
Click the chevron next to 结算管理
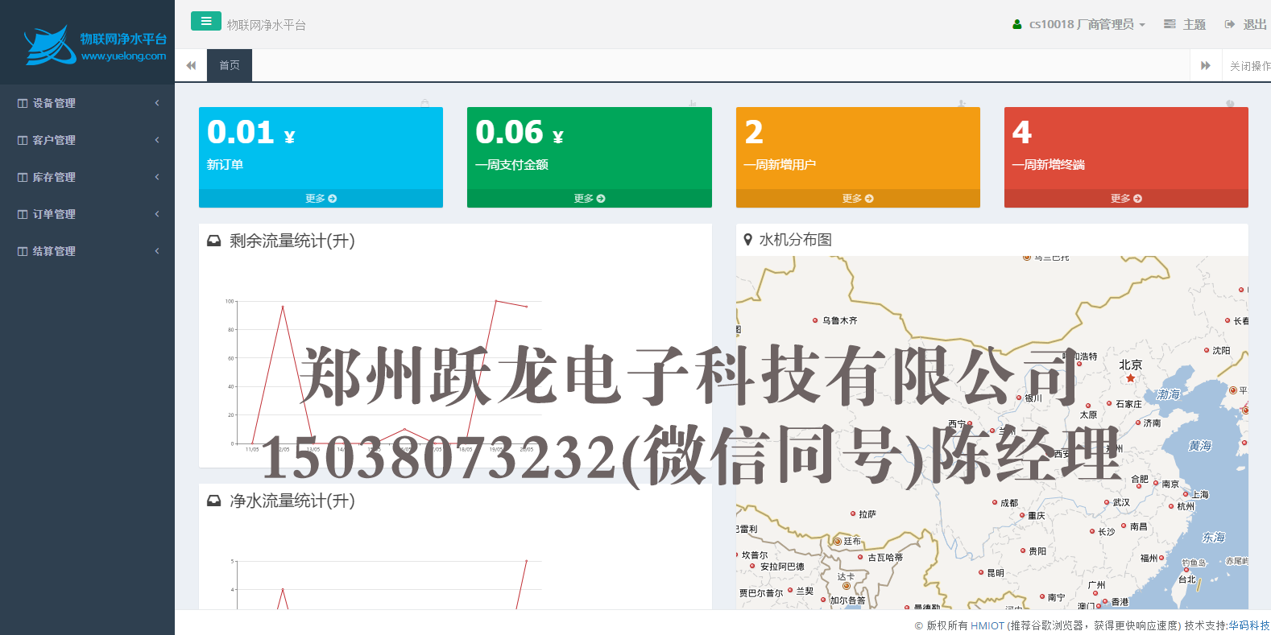click(x=157, y=251)
